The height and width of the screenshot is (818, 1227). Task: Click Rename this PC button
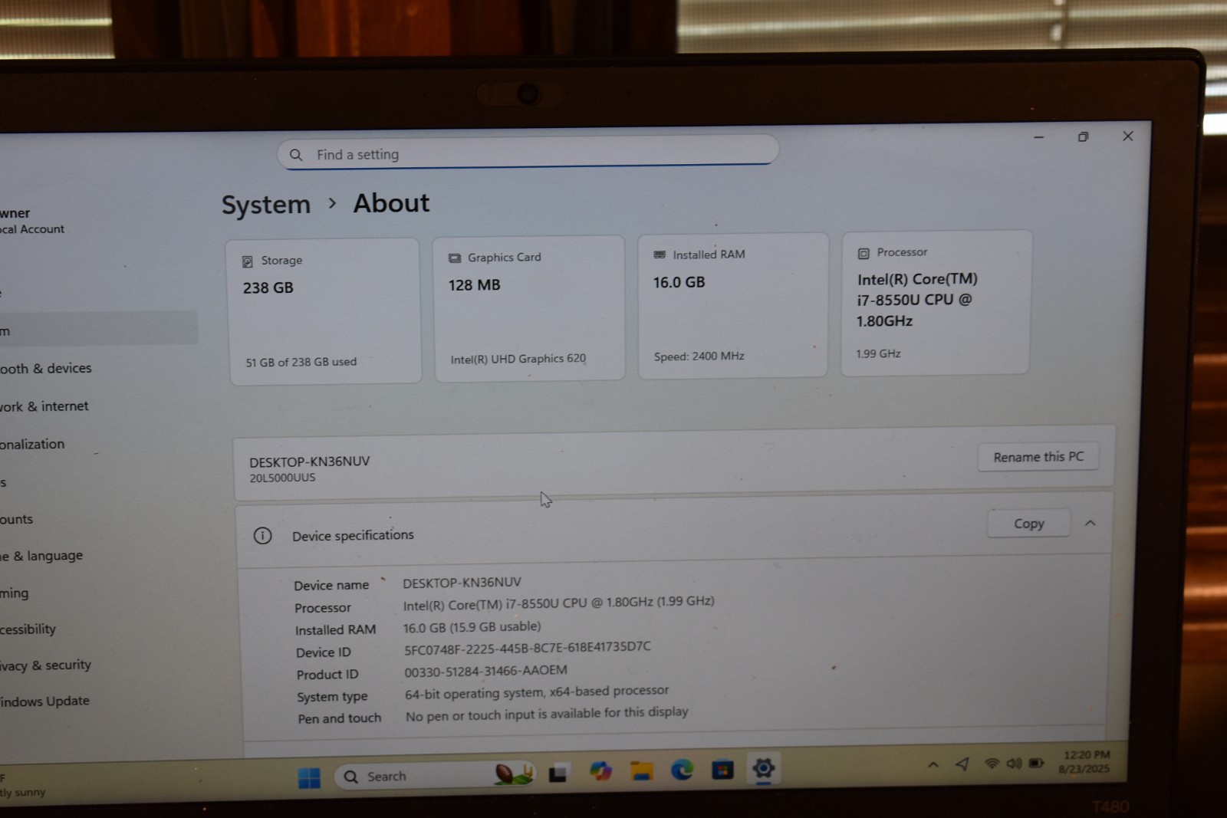point(1038,457)
